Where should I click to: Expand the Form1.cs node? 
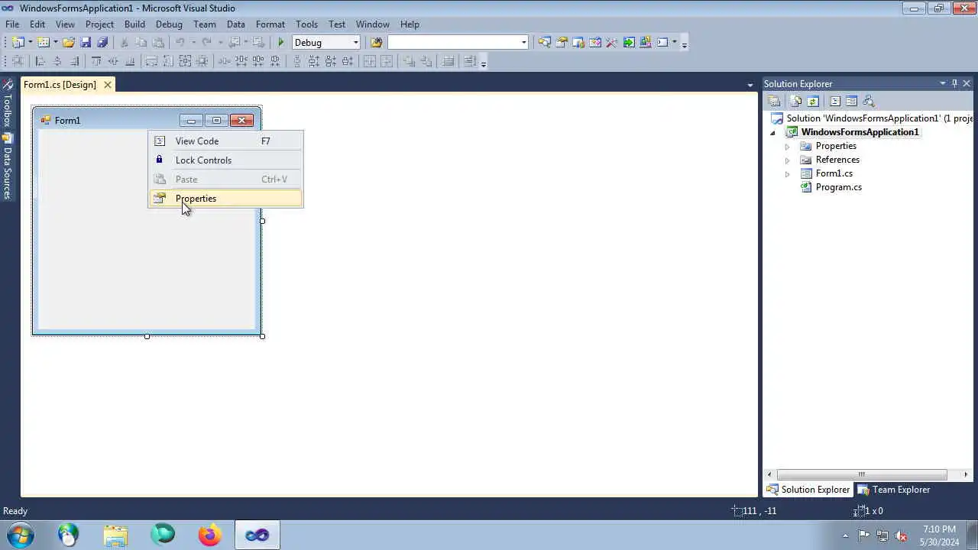[787, 174]
